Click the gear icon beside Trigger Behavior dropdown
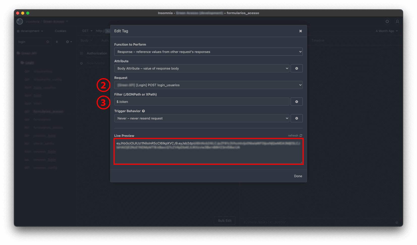Image resolution: width=417 pixels, height=245 pixels. point(296,118)
